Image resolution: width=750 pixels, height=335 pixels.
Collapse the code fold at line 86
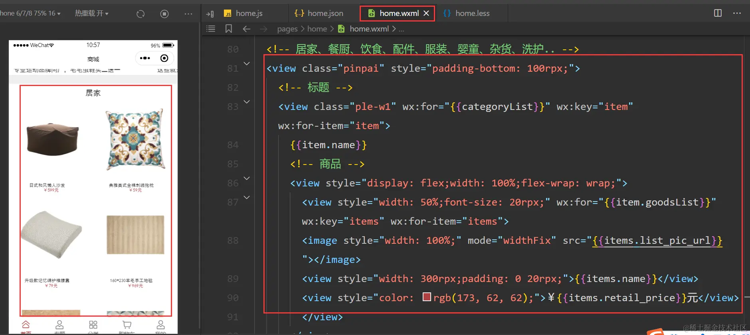[x=247, y=178]
